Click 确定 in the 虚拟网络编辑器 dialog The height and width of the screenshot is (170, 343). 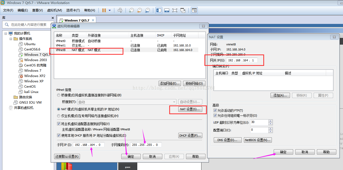pyautogui.click(x=131, y=156)
